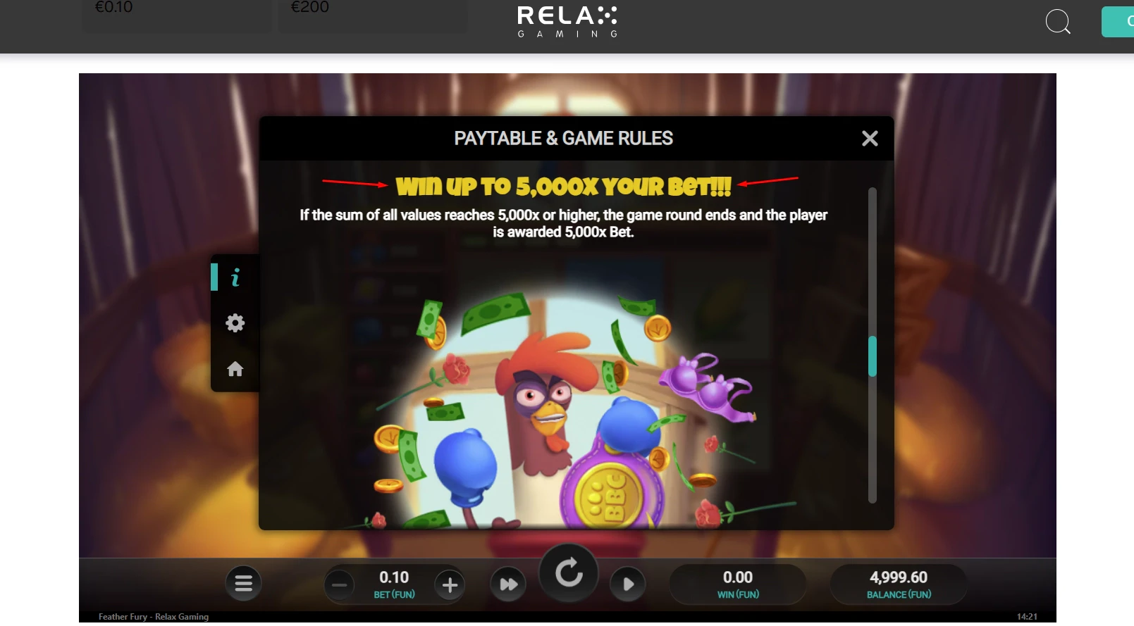The height and width of the screenshot is (626, 1134).
Task: Click the paytable vertical scrollbar thumb
Action: pos(873,356)
